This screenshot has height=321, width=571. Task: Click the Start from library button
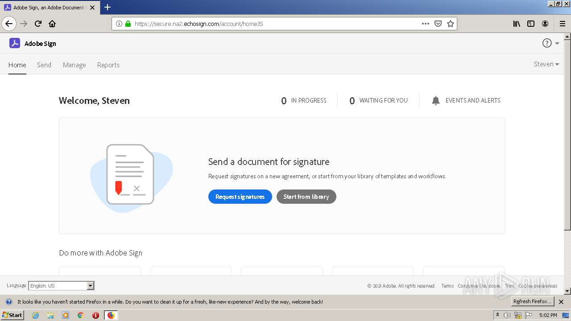(x=306, y=197)
